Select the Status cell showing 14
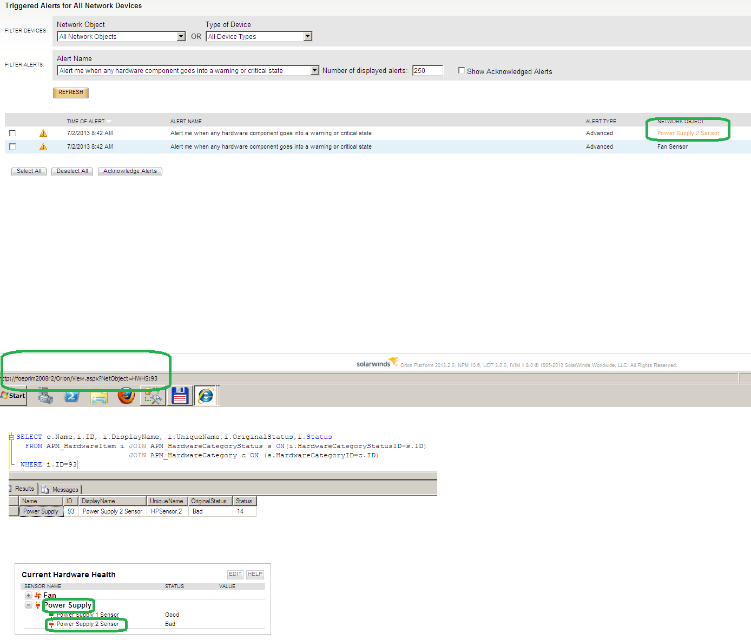 [x=245, y=511]
